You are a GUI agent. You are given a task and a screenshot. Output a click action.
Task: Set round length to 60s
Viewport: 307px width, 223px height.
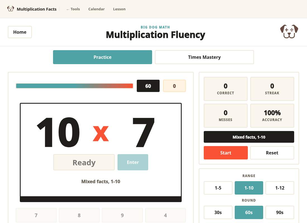[249, 212]
